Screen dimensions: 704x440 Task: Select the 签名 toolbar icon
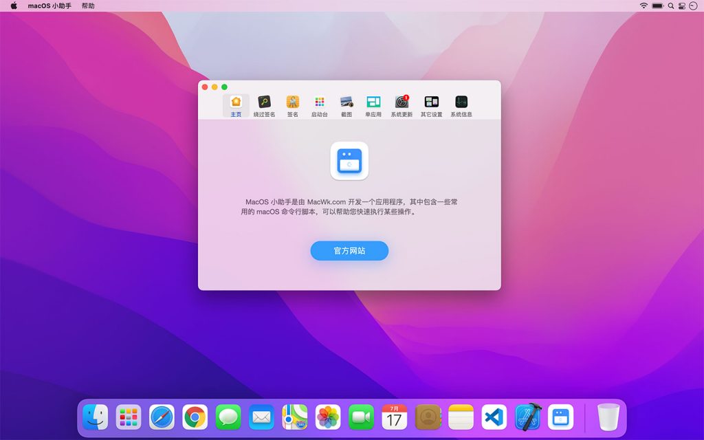coord(293,106)
